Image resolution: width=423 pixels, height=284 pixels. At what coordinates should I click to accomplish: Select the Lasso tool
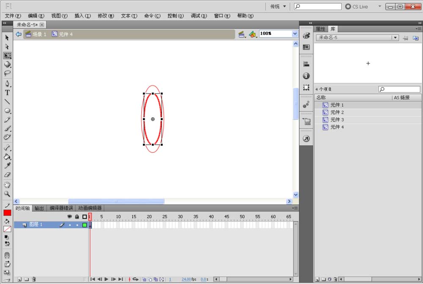point(7,74)
